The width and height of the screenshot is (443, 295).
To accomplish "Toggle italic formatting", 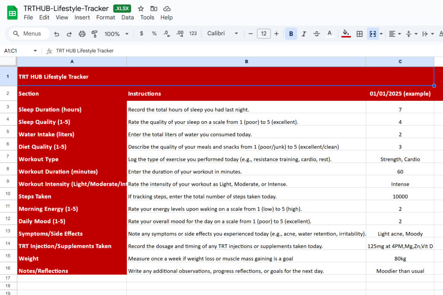I will point(304,34).
